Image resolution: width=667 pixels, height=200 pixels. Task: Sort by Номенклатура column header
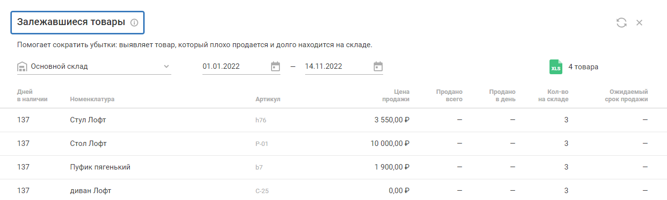pos(92,99)
